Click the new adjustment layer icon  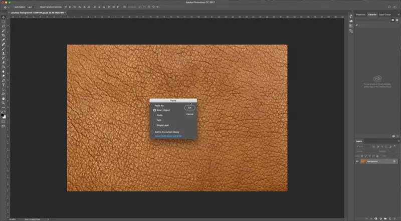[x=380, y=218]
